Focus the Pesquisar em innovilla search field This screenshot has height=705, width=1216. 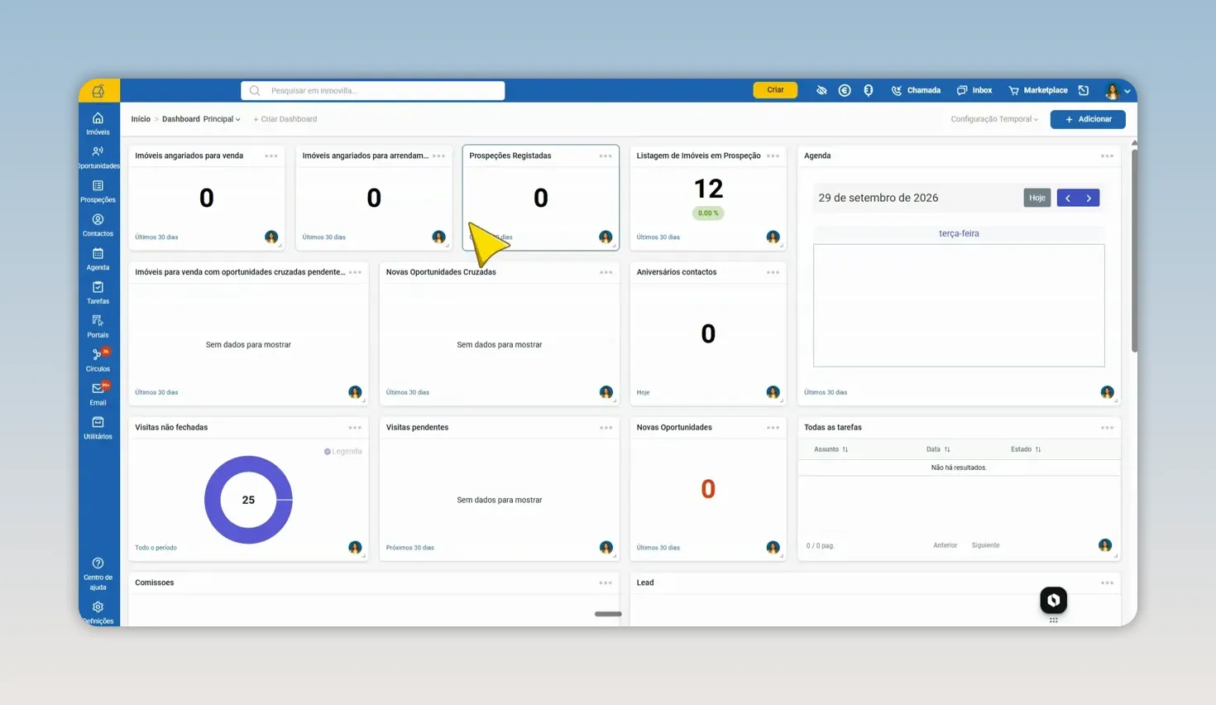[x=373, y=90]
